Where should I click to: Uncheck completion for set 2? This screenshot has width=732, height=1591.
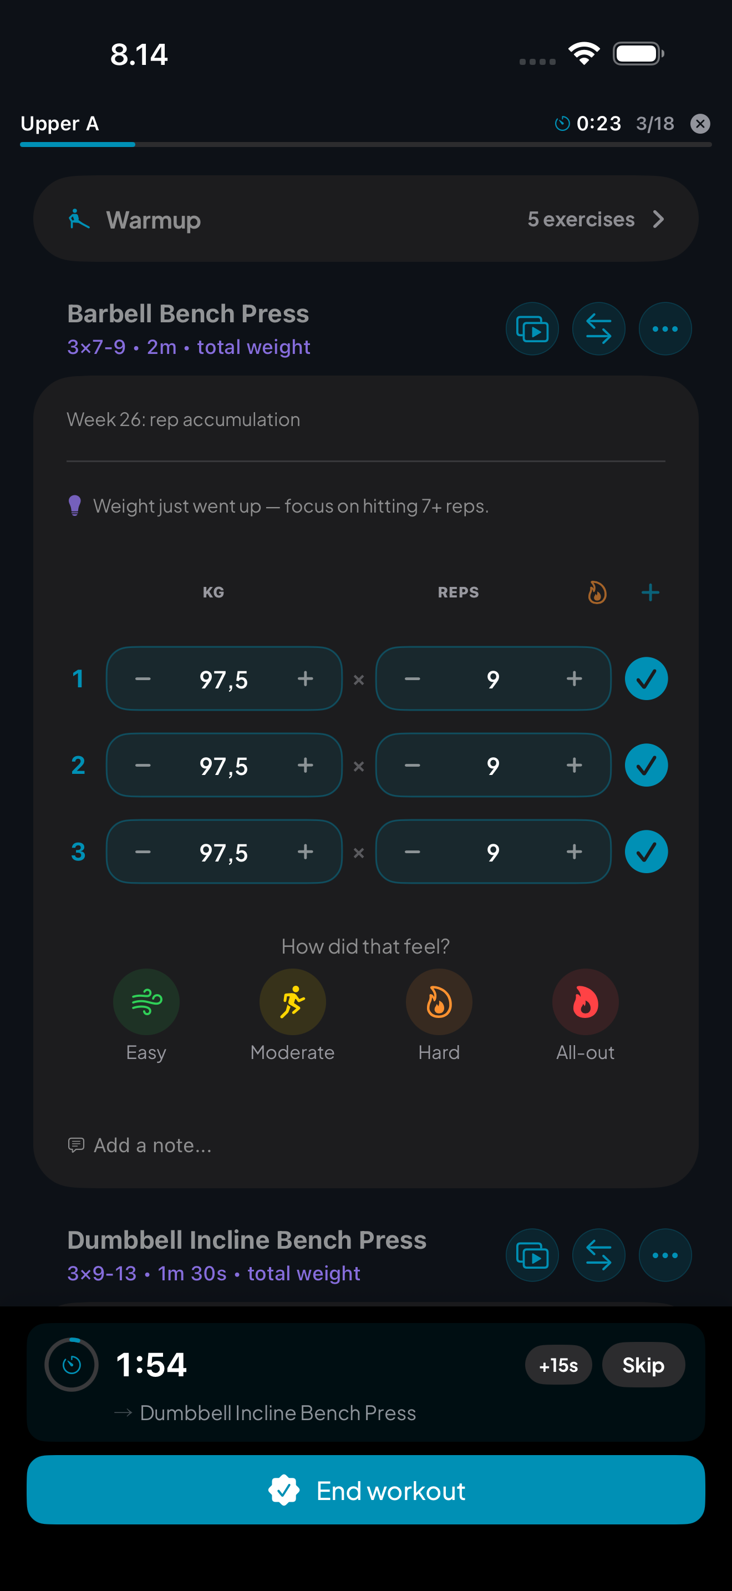[x=645, y=764]
